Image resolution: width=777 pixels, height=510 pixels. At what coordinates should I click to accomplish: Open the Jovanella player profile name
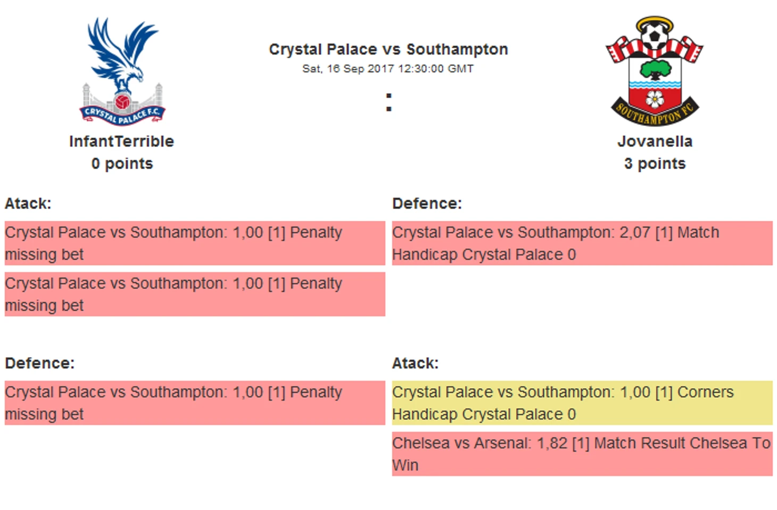click(655, 141)
